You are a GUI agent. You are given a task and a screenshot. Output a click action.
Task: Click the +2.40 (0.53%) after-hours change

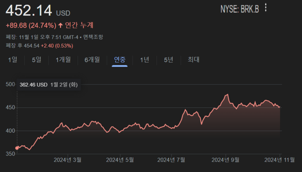(57, 46)
